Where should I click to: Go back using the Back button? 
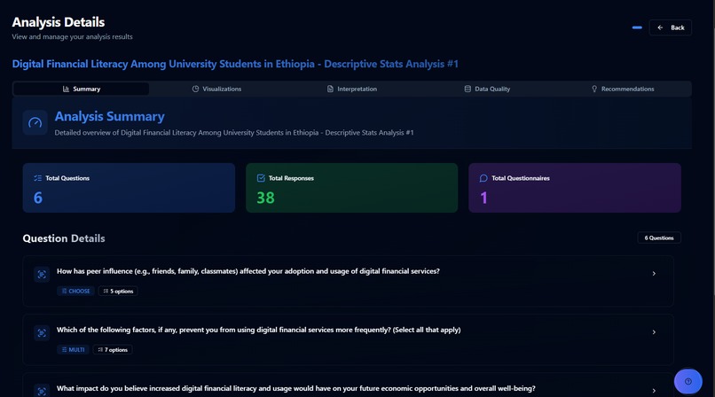[671, 27]
